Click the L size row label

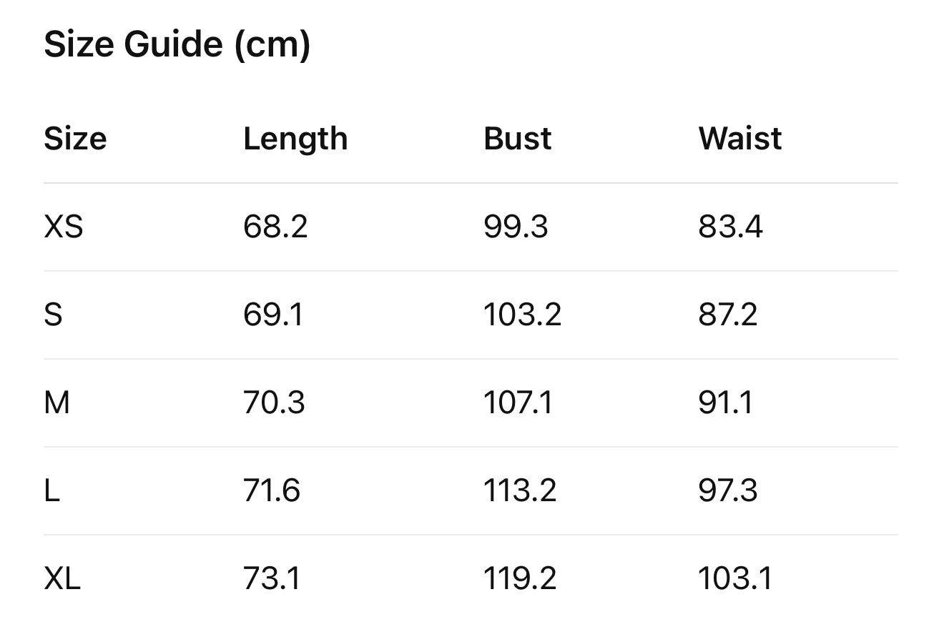coord(51,491)
